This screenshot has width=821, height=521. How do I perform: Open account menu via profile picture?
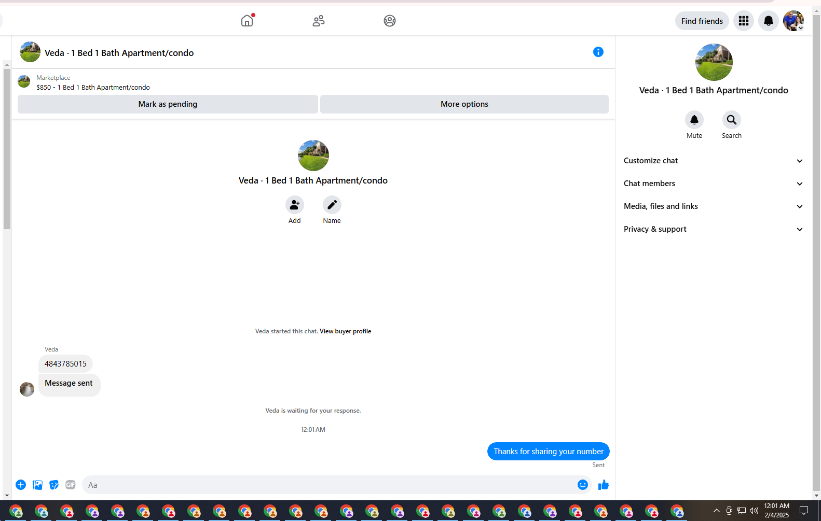[793, 21]
